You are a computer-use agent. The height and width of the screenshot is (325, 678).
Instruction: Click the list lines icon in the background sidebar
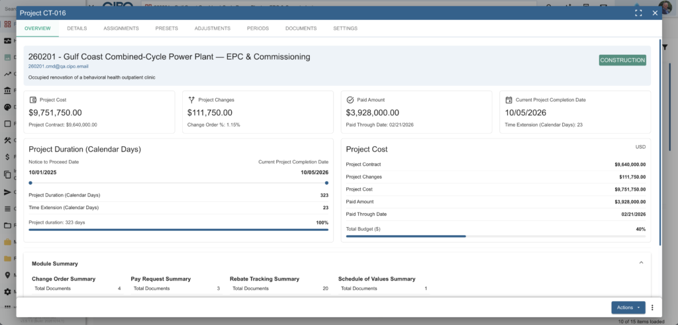coord(7,209)
